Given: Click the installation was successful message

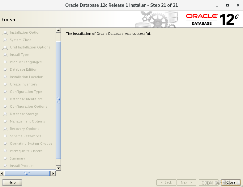Looking at the screenshot, I should click(108, 34).
